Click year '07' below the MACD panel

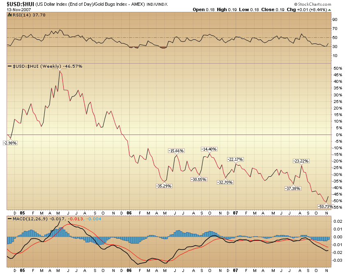236,270
